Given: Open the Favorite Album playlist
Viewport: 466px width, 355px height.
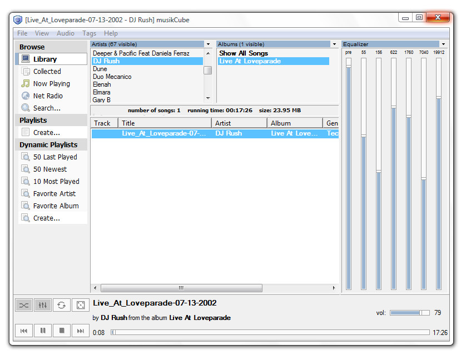Looking at the screenshot, I should (x=53, y=206).
